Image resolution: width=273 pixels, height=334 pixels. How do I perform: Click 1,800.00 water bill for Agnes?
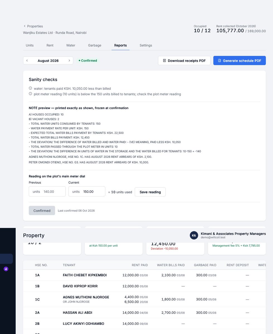tap(173, 299)
